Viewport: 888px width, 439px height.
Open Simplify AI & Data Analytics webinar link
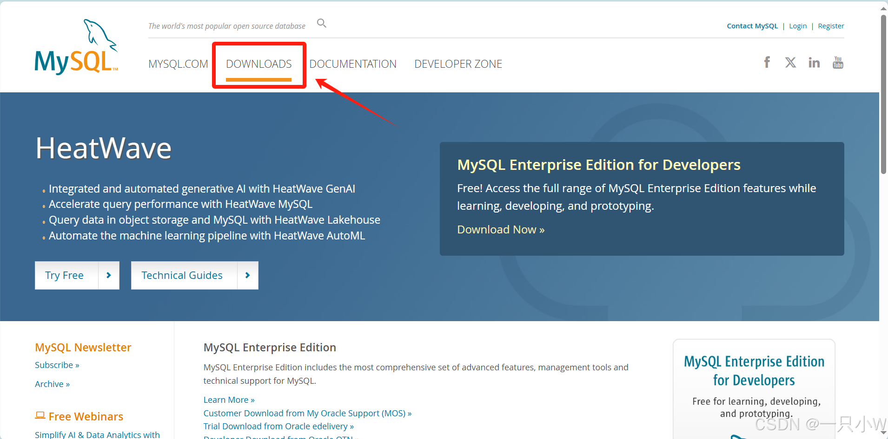pyautogui.click(x=97, y=434)
